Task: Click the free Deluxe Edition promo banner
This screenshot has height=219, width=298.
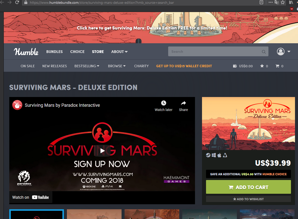Action: (151, 28)
